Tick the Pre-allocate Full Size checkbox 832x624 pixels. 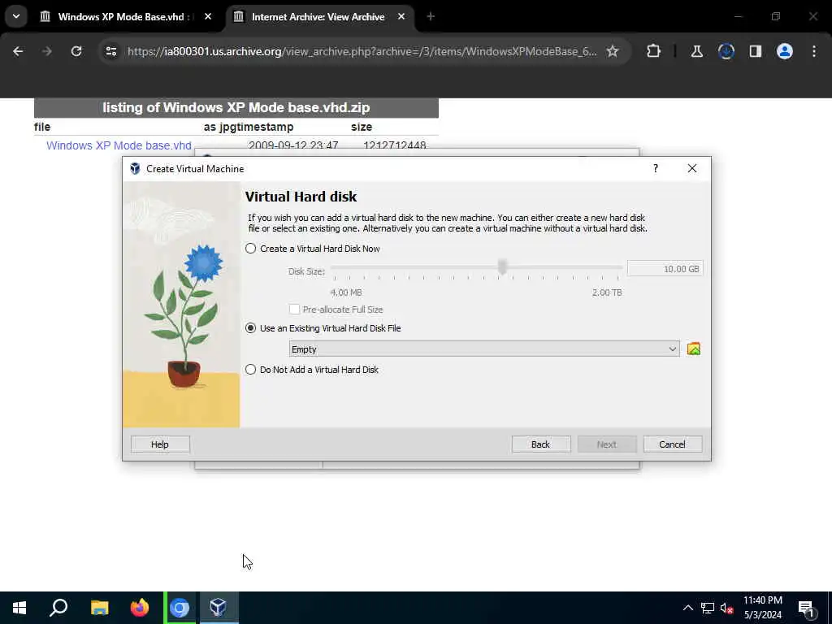(294, 310)
